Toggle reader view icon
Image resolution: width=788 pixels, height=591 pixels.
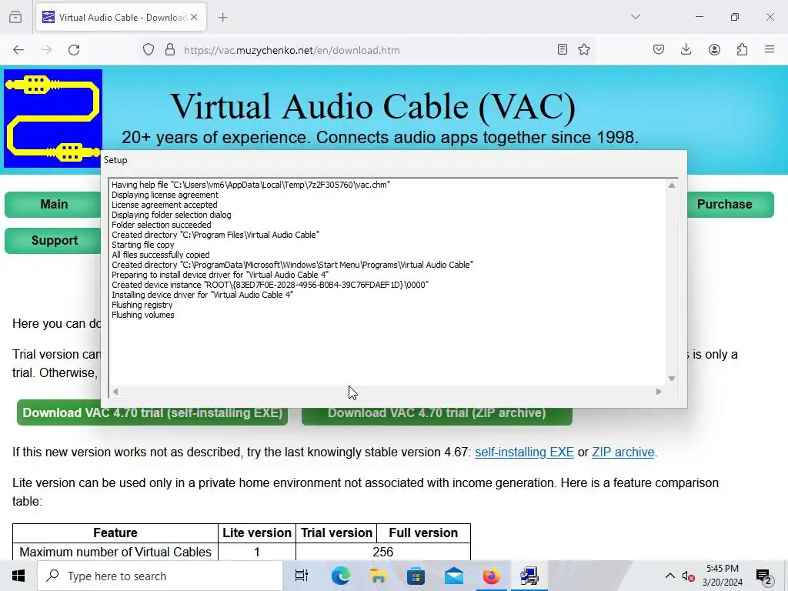point(563,49)
